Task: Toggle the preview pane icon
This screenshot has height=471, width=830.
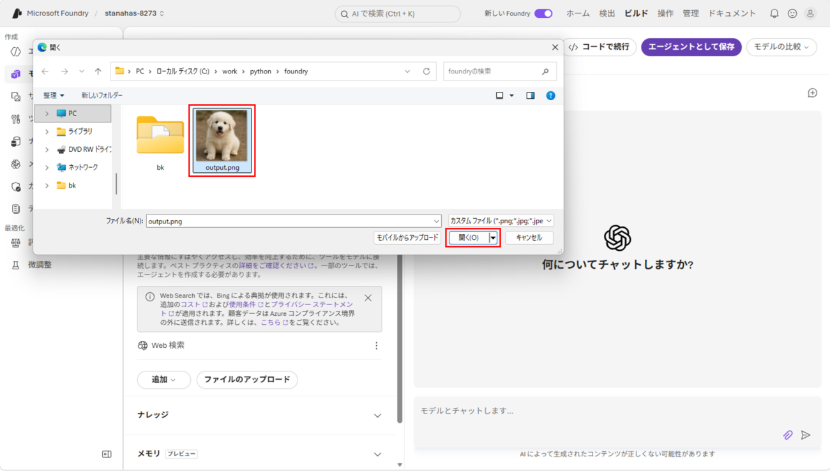Action: point(530,96)
